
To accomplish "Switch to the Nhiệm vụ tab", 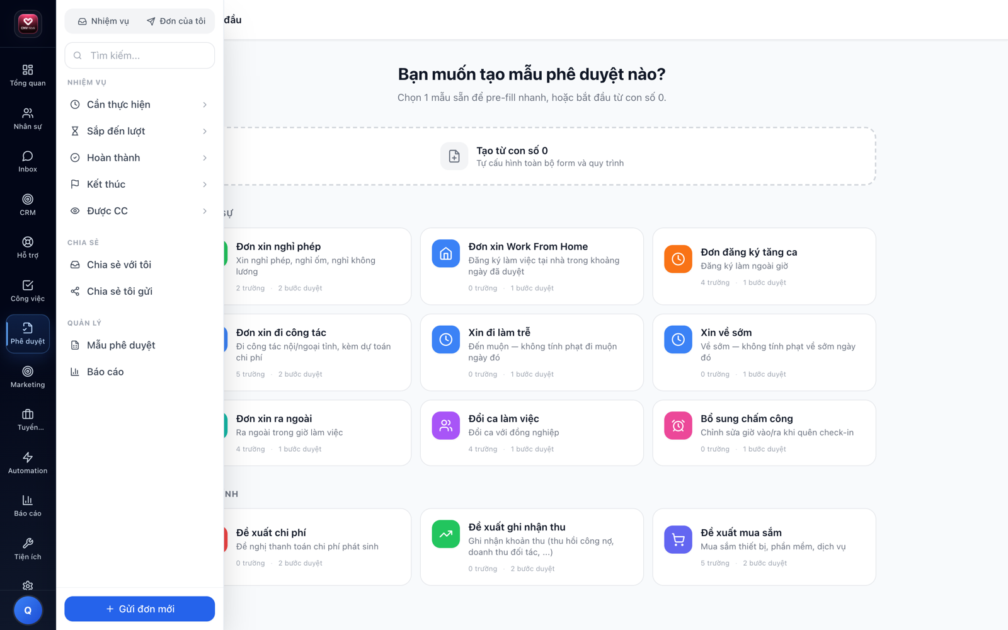I will [104, 21].
